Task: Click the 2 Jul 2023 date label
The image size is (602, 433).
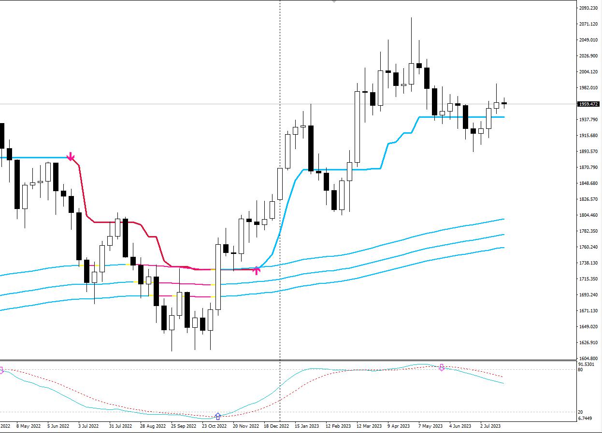Action: [x=490, y=426]
